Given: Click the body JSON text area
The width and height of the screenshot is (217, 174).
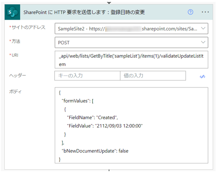Looking at the screenshot, I should coord(132,125).
